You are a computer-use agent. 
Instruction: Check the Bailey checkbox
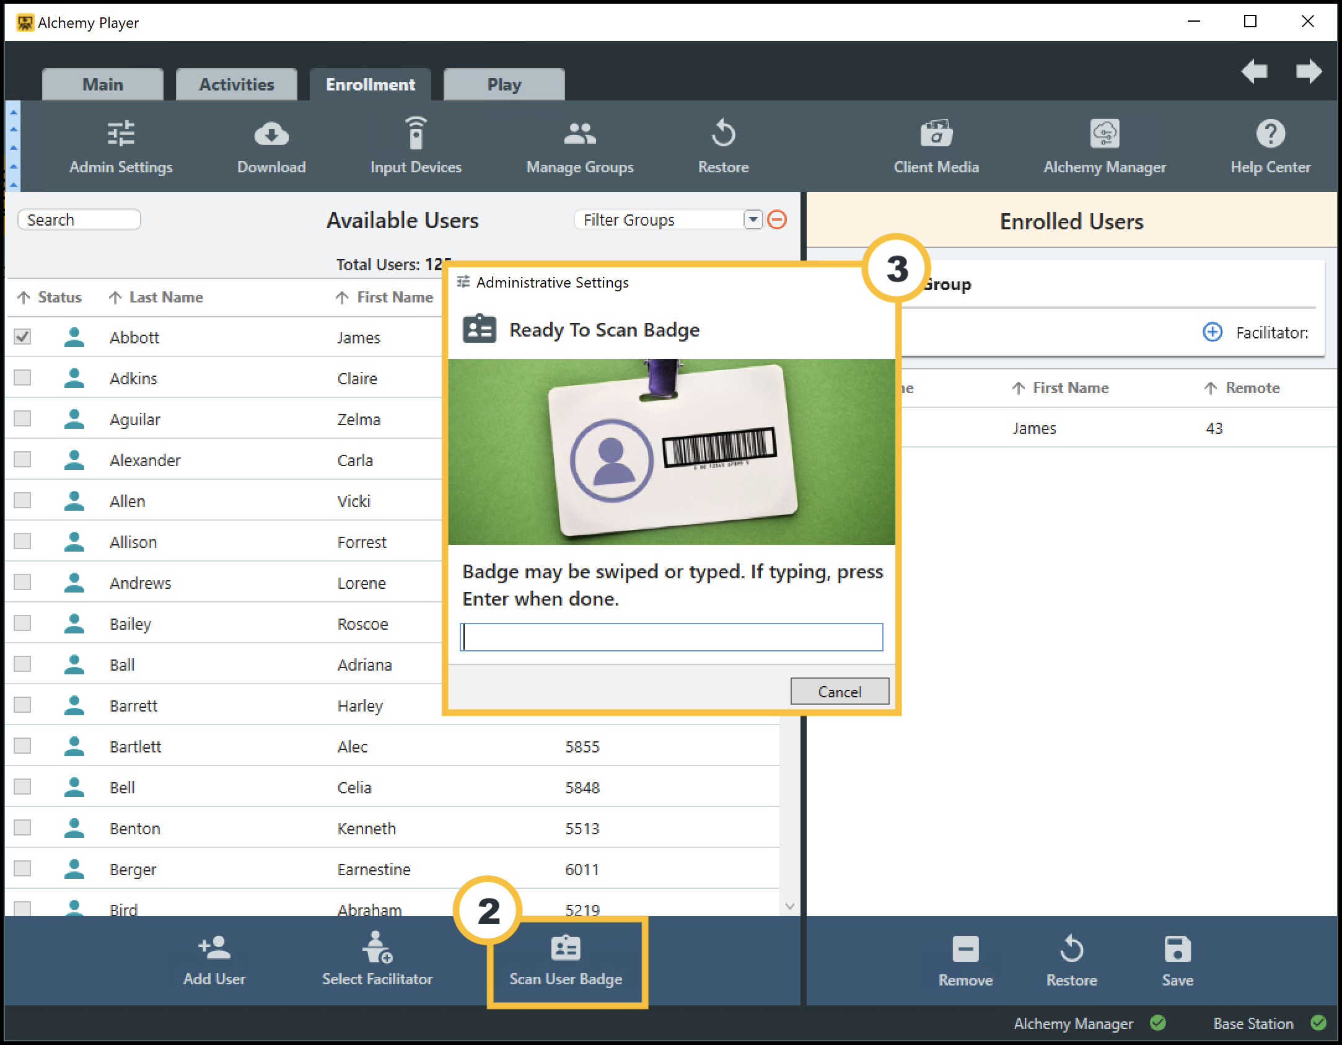[x=22, y=623]
